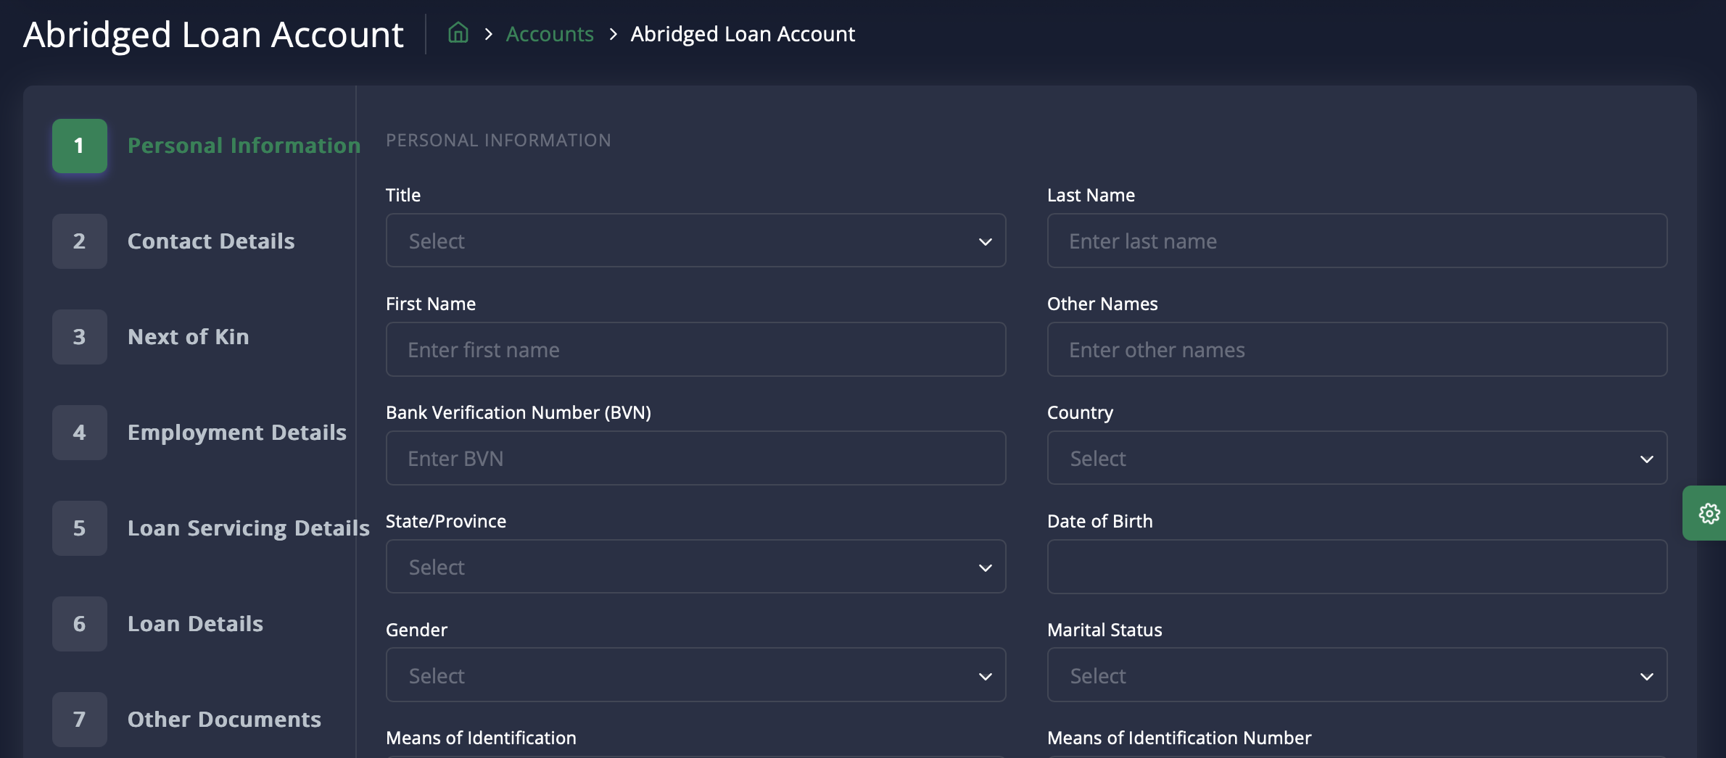Open the settings gear side tab
This screenshot has width=1726, height=758.
(x=1708, y=513)
